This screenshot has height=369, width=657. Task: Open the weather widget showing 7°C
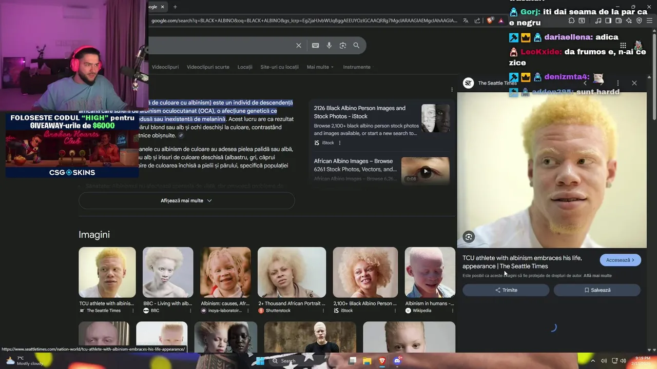coord(24,361)
